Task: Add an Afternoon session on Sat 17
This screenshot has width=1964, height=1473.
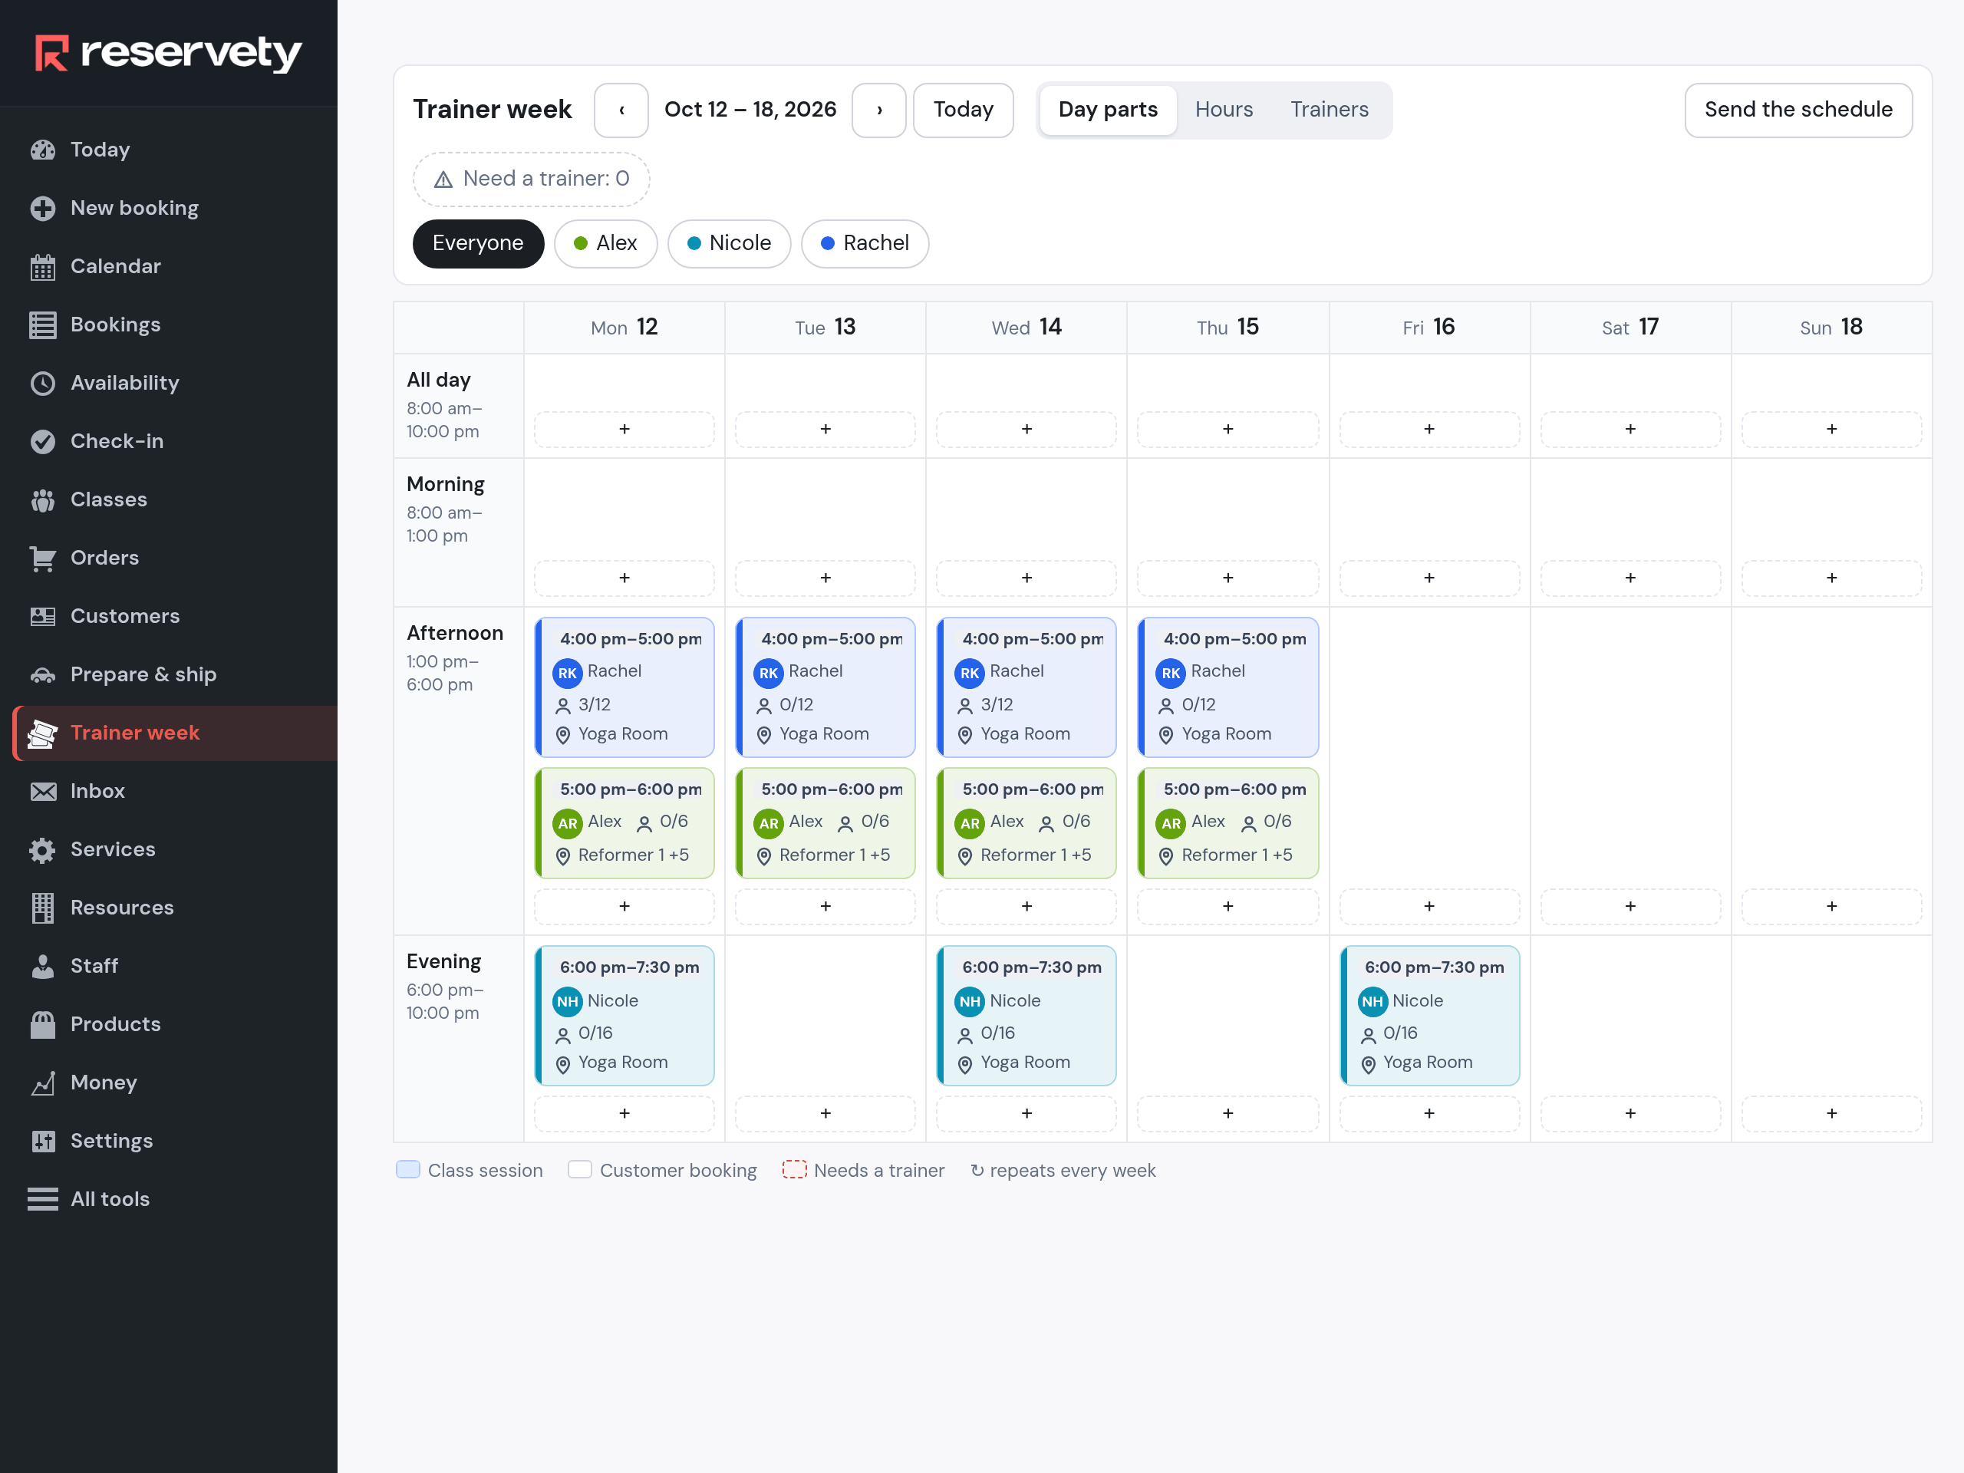Action: pos(1630,907)
